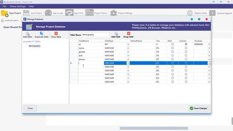
Task: Select the demography table in tree
Action: [x=35, y=46]
